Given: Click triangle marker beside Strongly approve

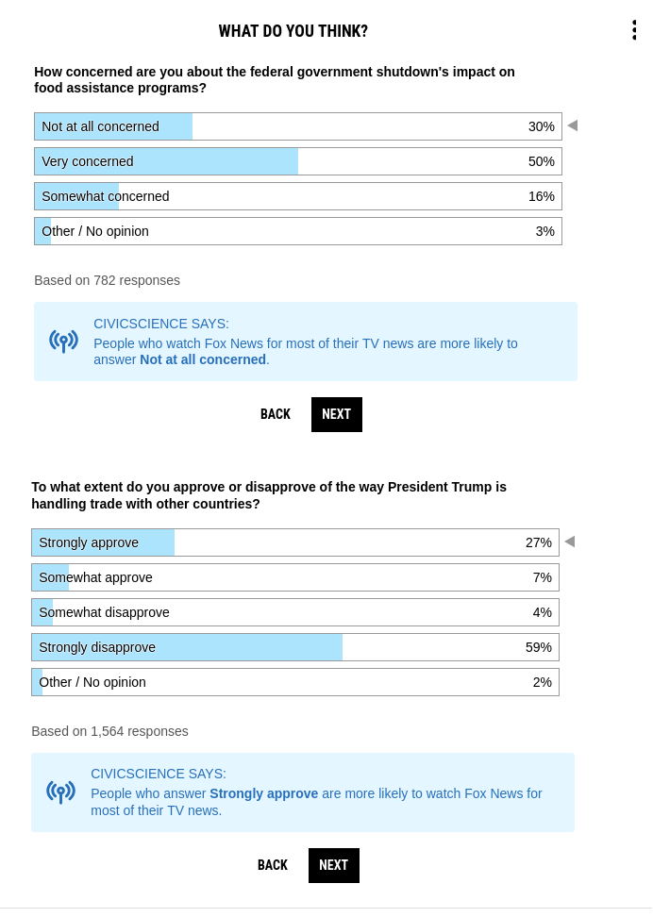Looking at the screenshot, I should click(x=569, y=542).
